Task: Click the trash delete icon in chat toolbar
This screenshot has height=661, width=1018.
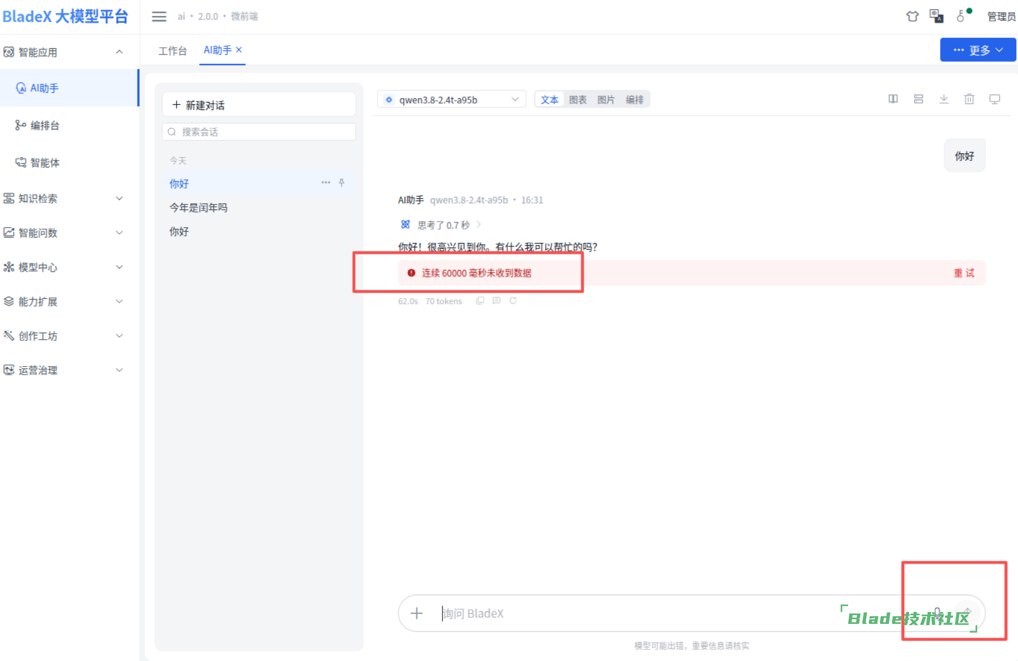Action: [x=969, y=99]
